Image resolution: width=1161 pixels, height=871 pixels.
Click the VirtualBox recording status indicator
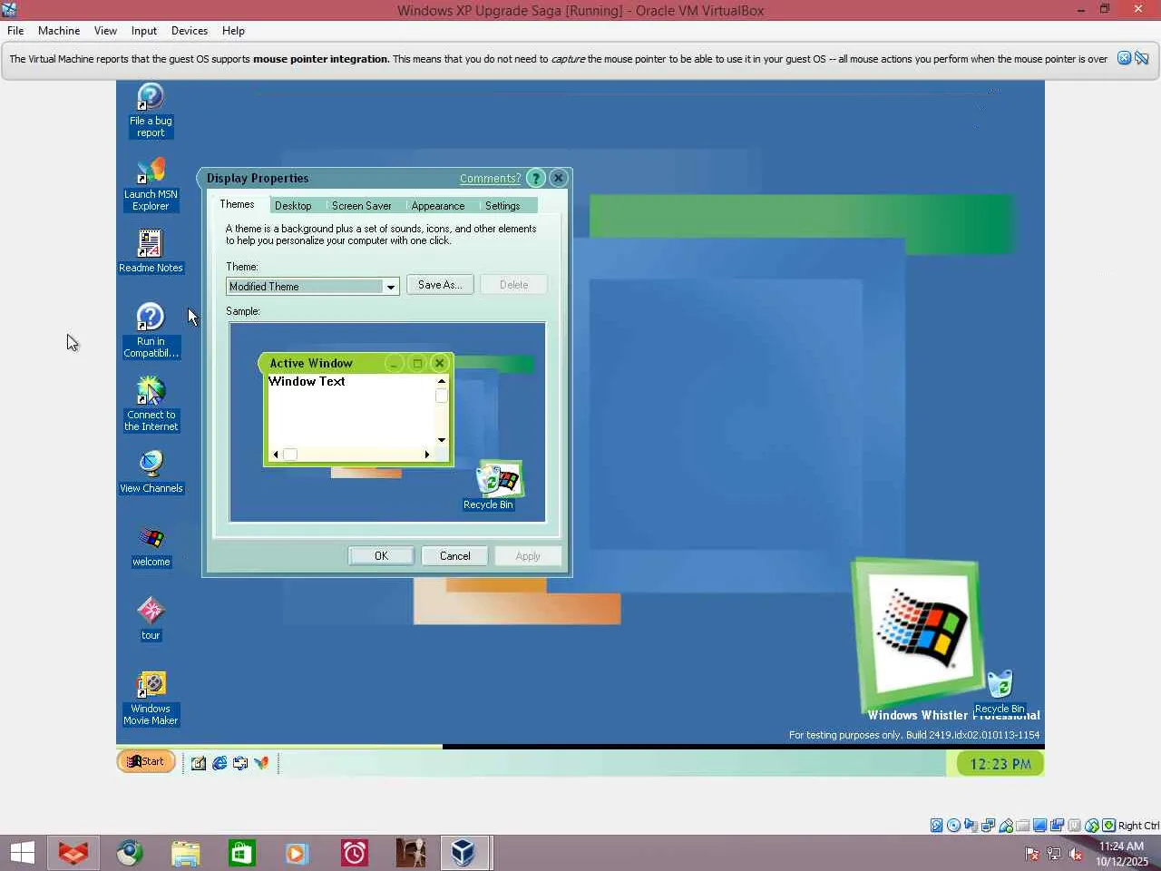click(x=1058, y=826)
